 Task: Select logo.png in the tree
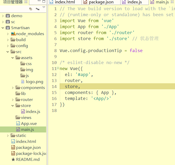tap(34, 82)
